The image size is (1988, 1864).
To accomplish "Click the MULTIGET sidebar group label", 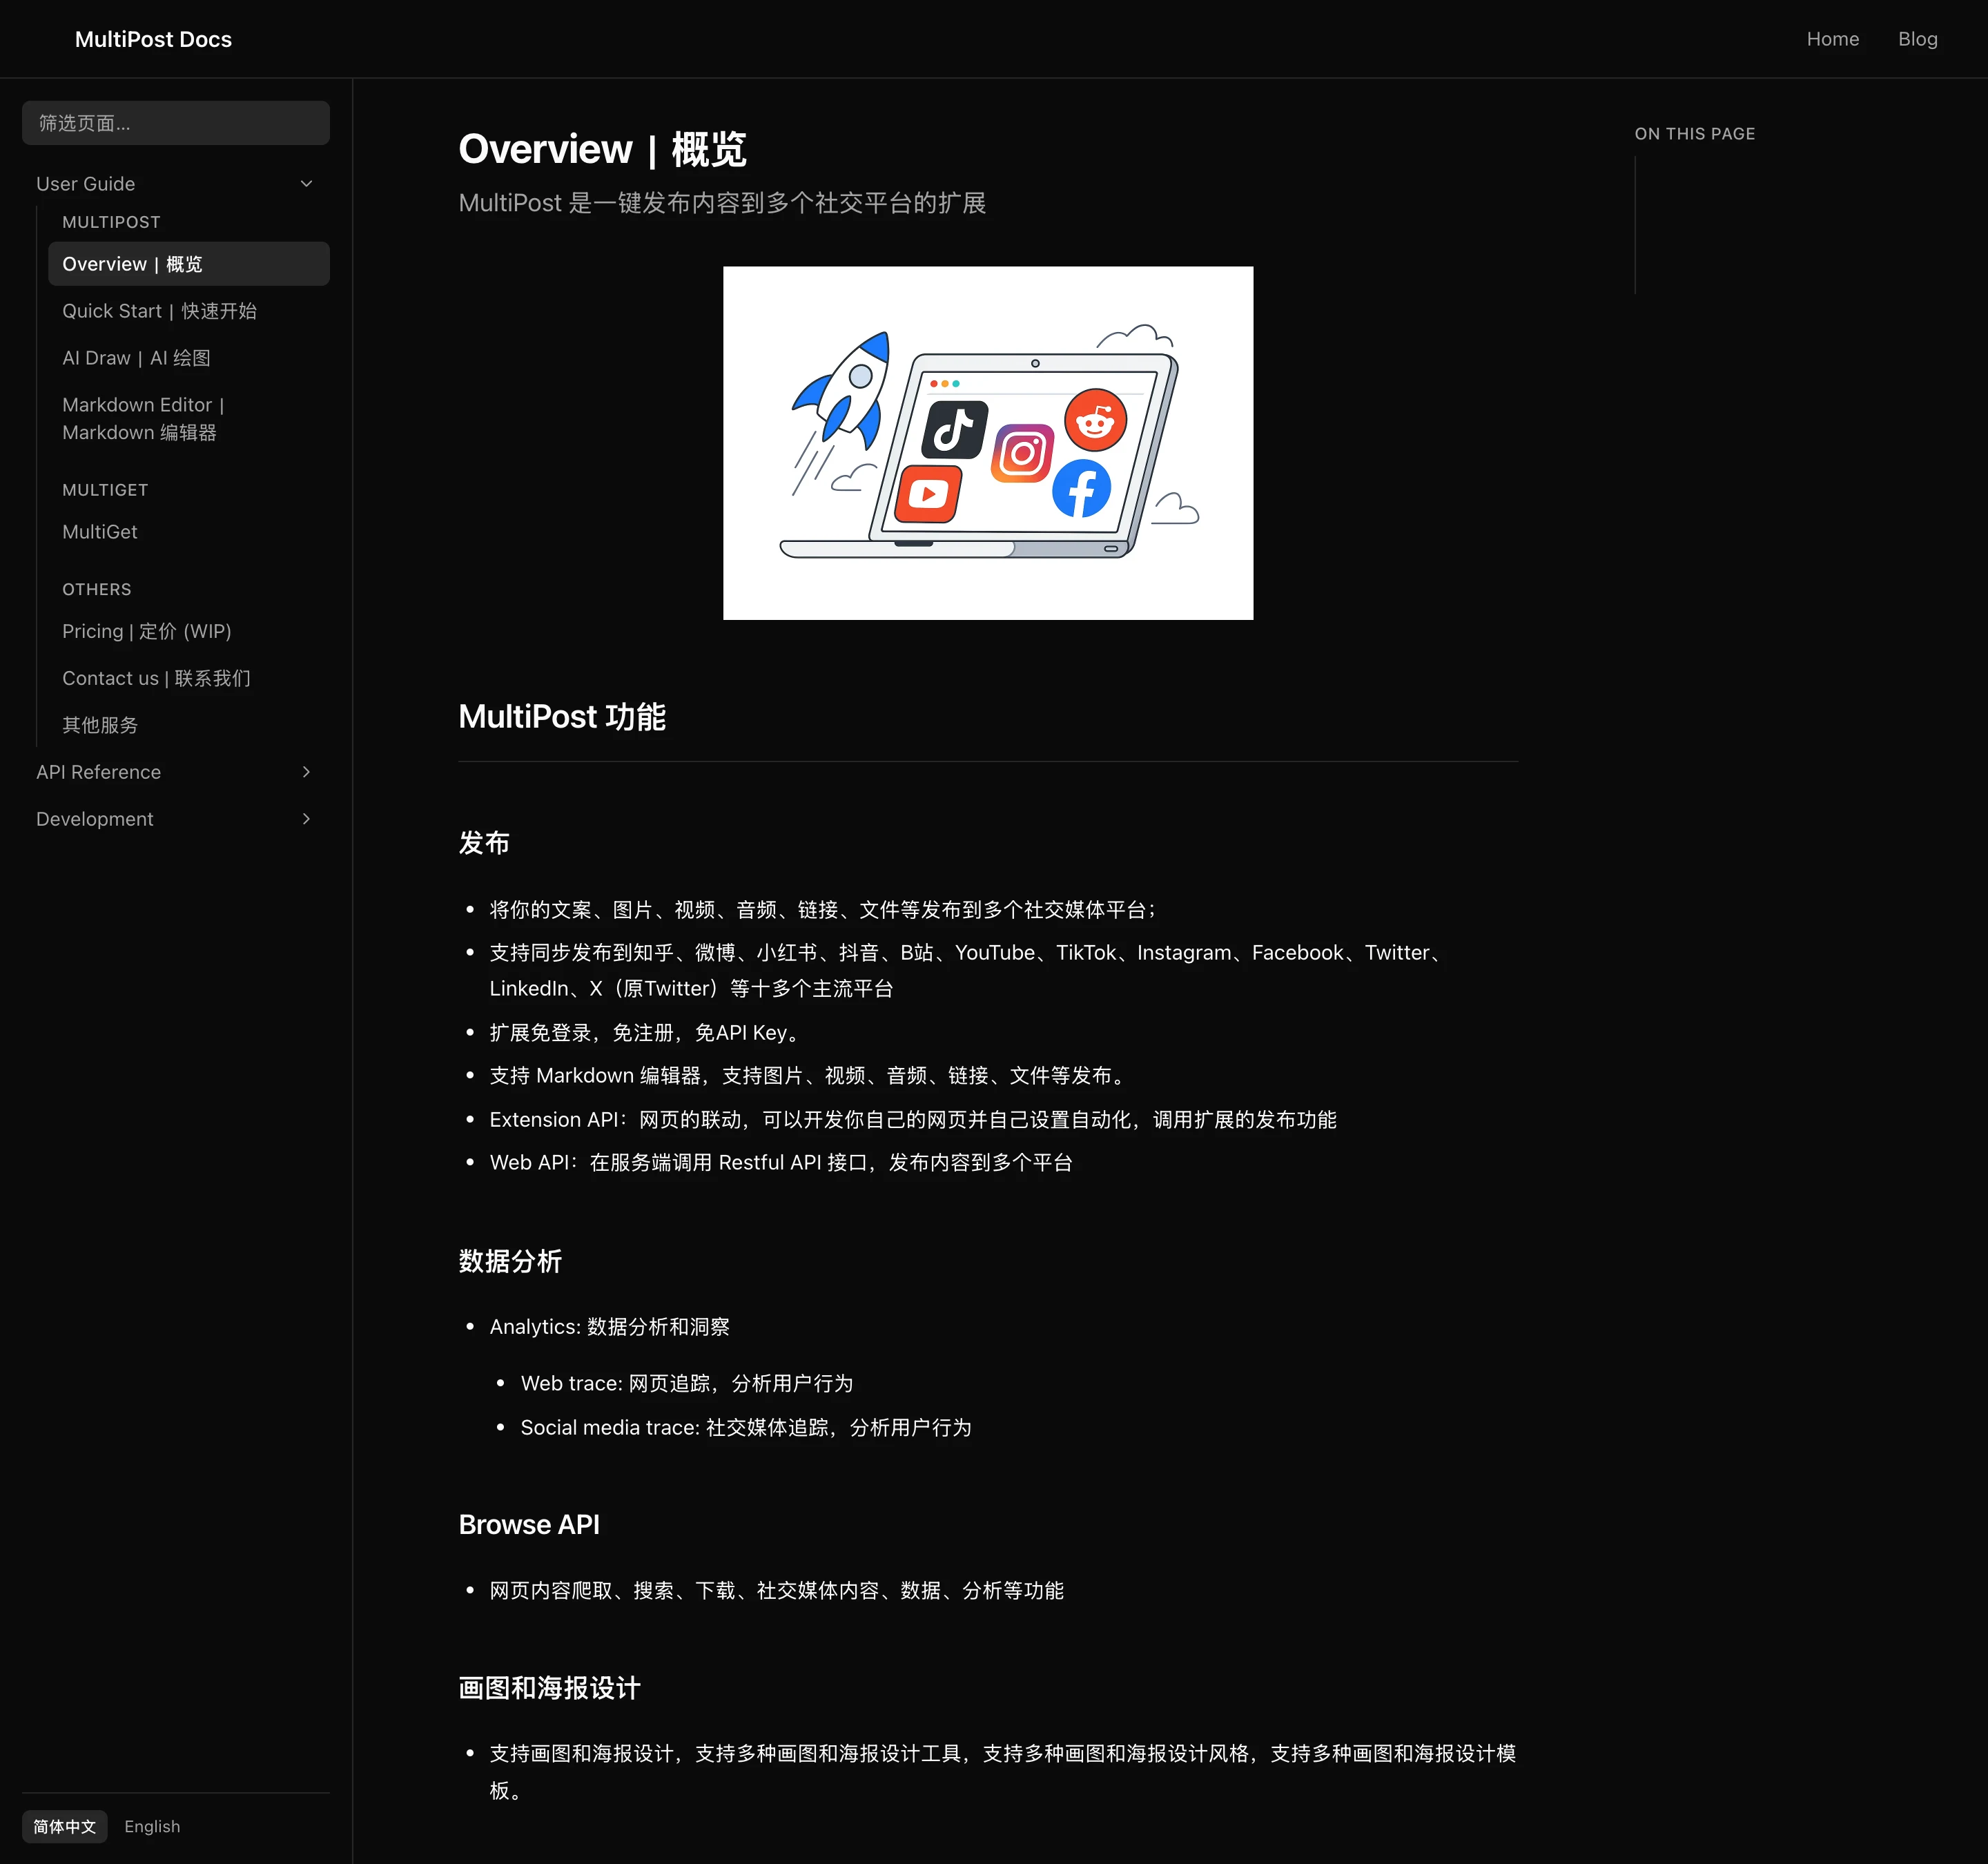I will pos(105,490).
